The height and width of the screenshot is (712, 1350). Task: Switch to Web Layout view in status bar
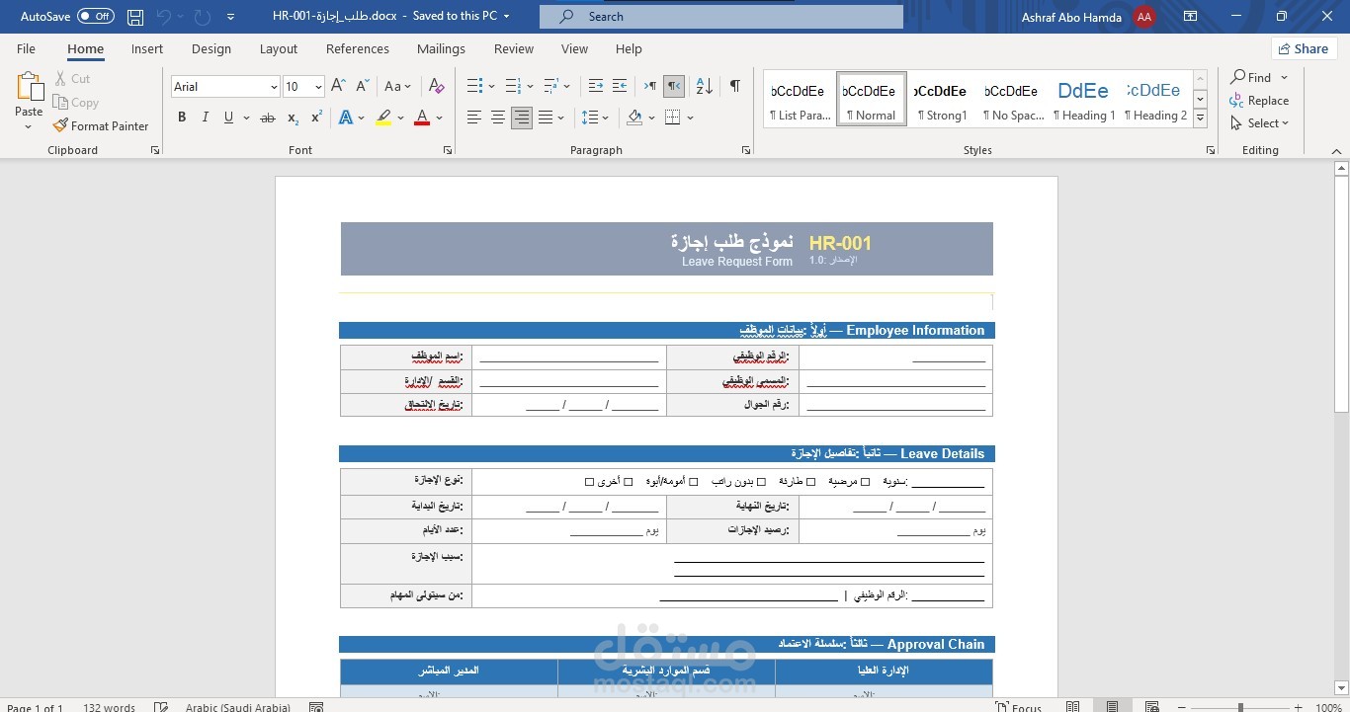pos(1152,706)
